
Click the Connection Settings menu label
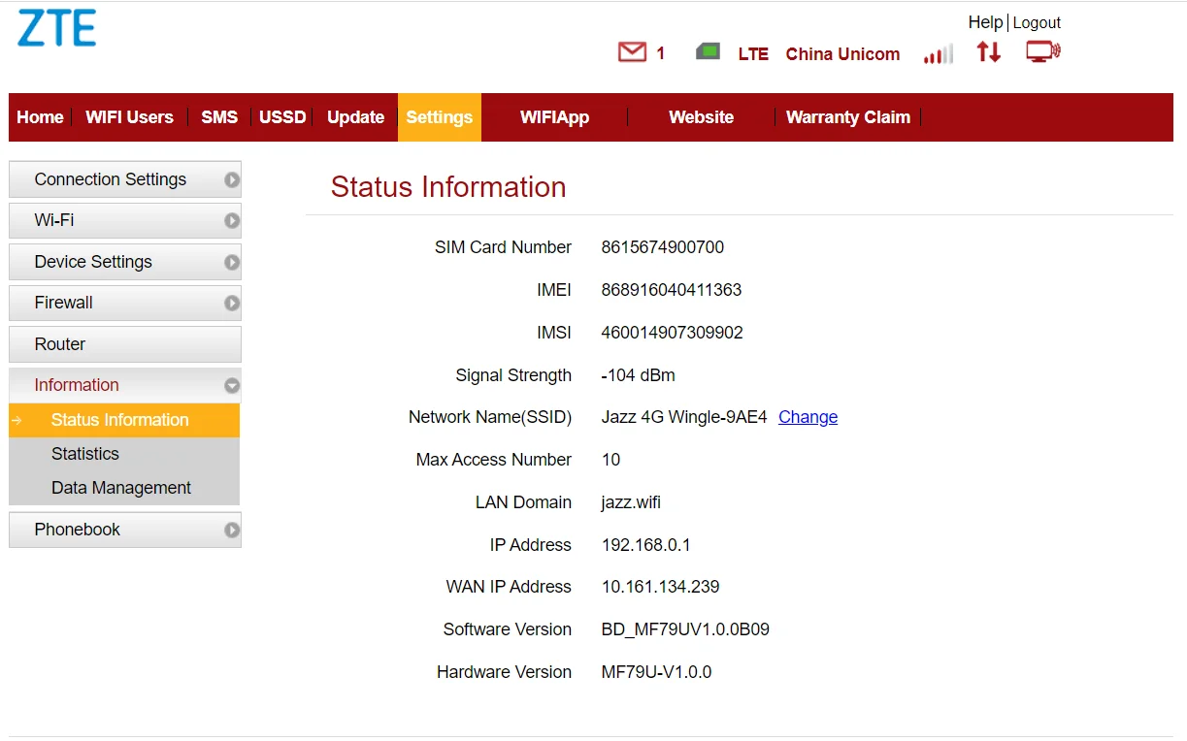tap(110, 179)
